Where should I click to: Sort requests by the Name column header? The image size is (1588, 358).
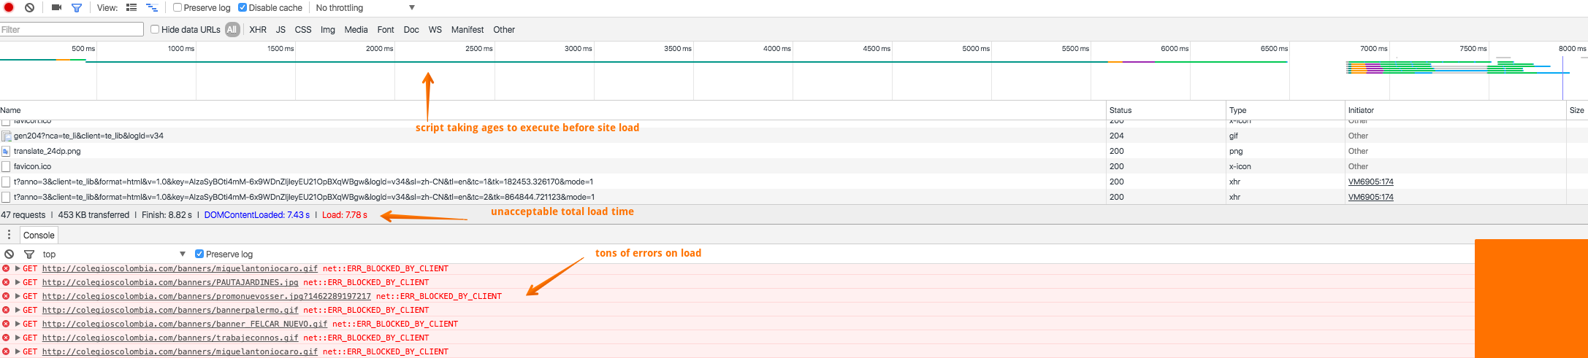tap(553, 110)
